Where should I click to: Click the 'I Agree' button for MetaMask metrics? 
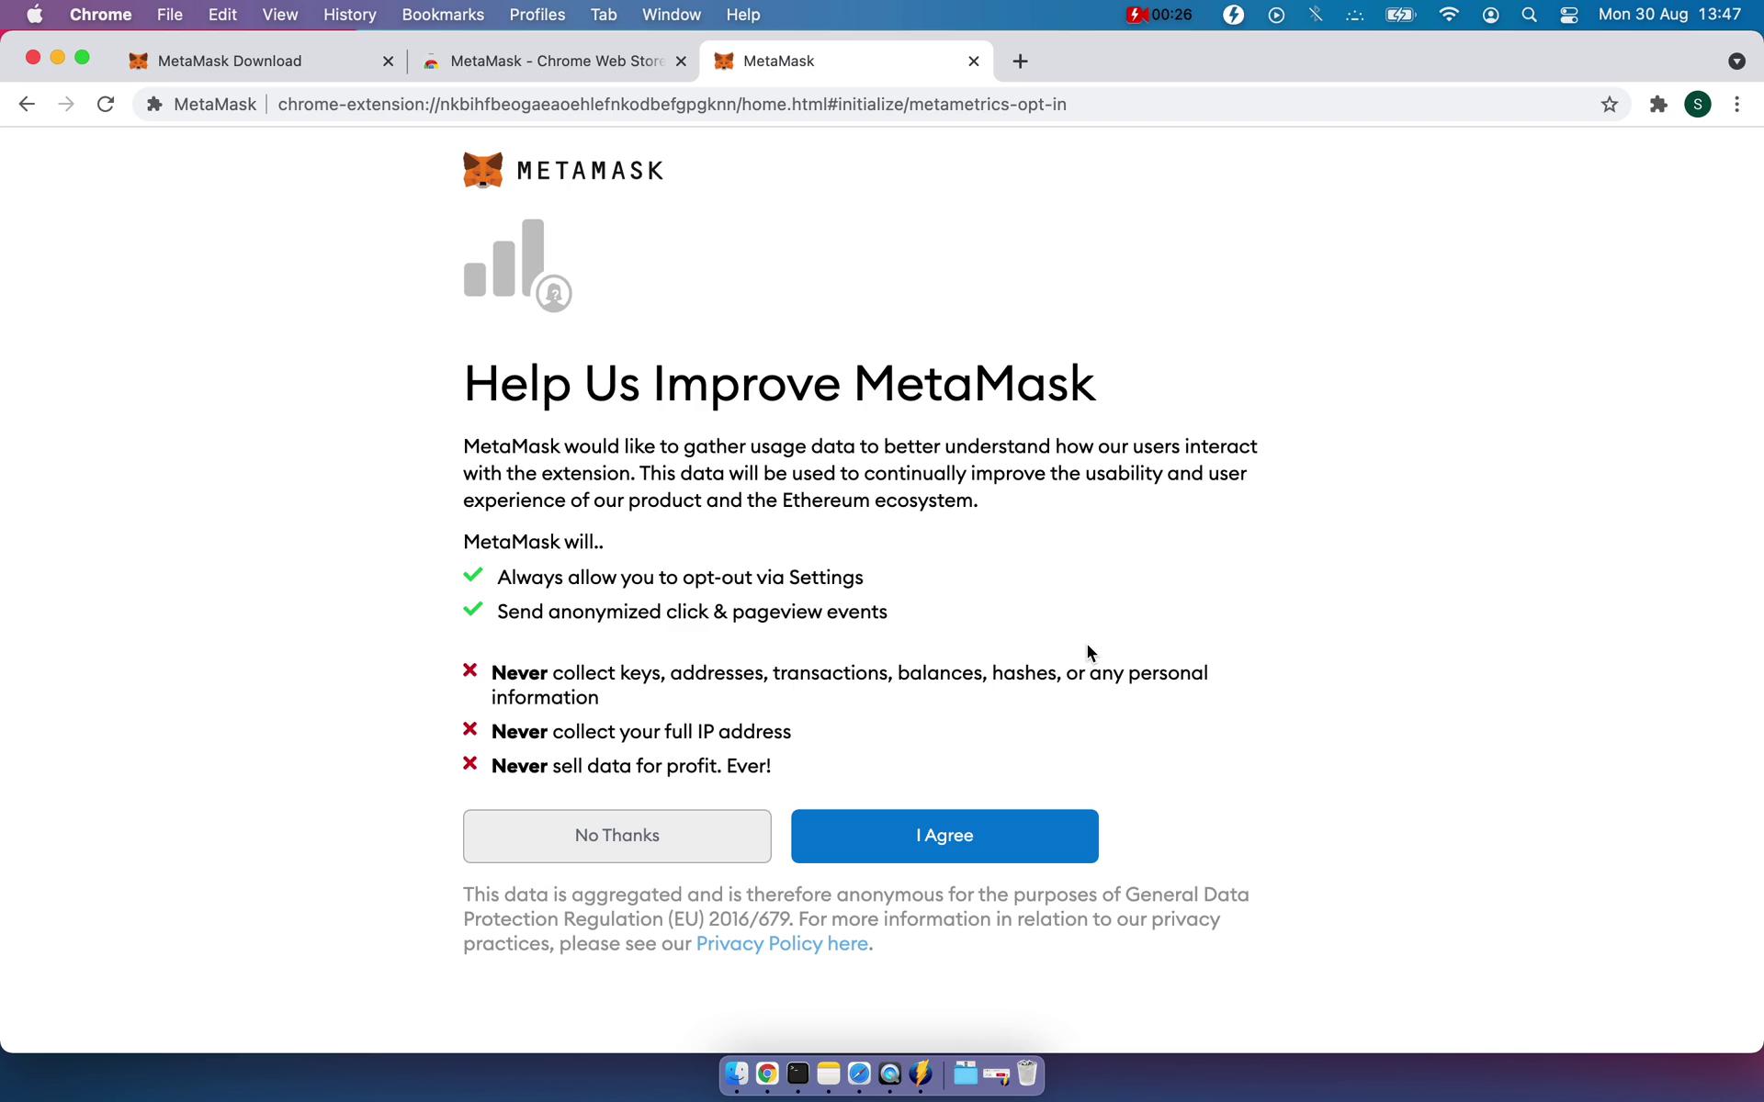(944, 836)
